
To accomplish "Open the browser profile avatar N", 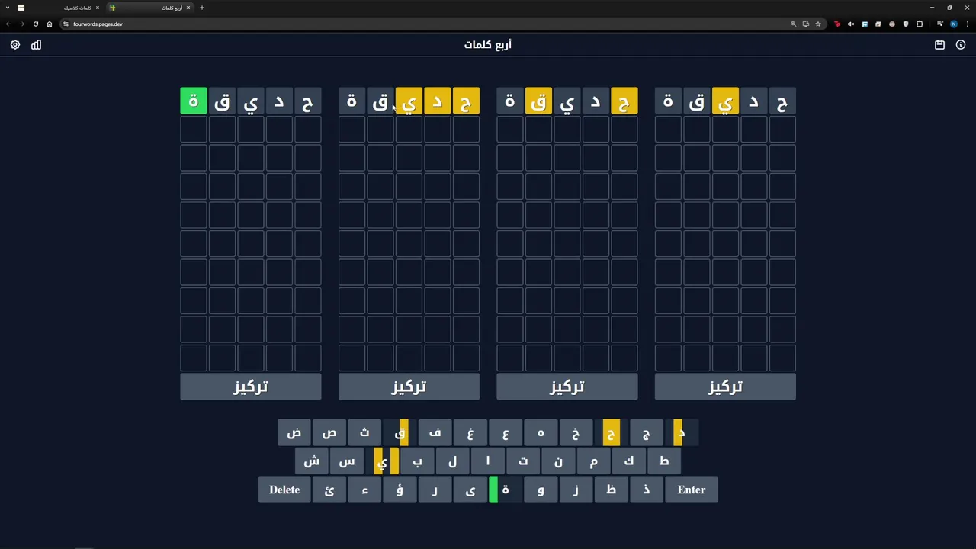I will pyautogui.click(x=953, y=24).
